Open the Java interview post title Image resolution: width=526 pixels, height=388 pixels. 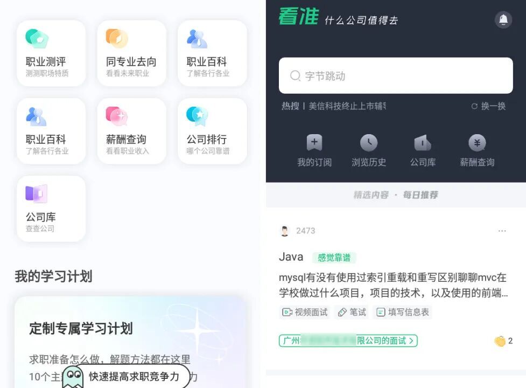[291, 257]
